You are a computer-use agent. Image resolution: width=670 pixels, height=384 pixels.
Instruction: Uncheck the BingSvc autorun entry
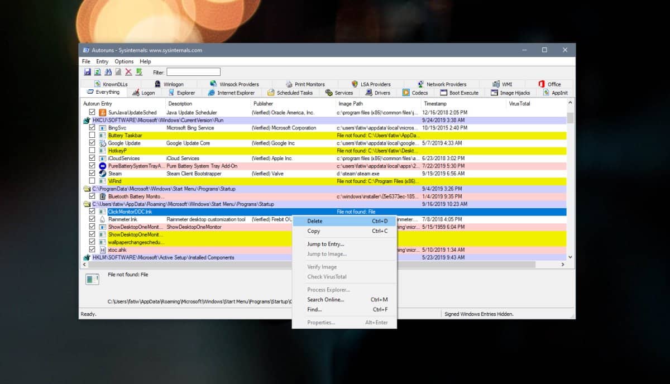pos(92,128)
